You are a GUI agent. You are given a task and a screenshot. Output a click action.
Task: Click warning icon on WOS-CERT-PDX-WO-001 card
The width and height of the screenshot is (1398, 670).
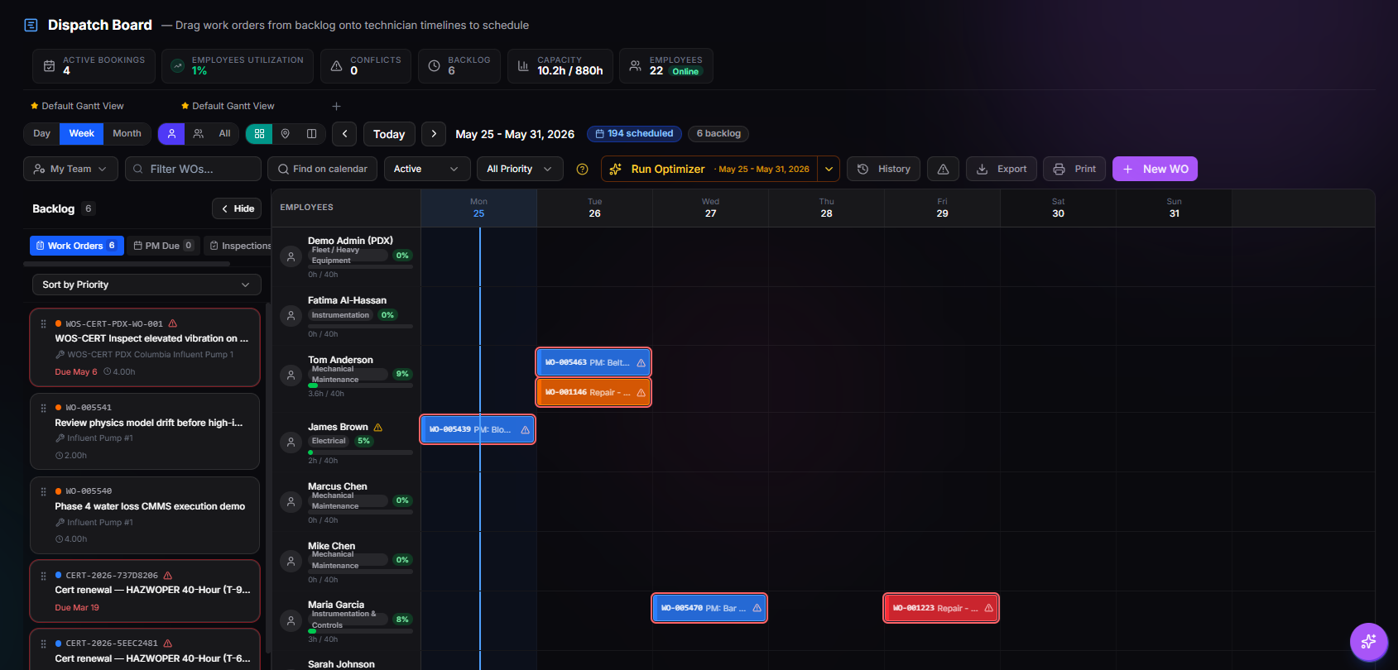tap(173, 323)
